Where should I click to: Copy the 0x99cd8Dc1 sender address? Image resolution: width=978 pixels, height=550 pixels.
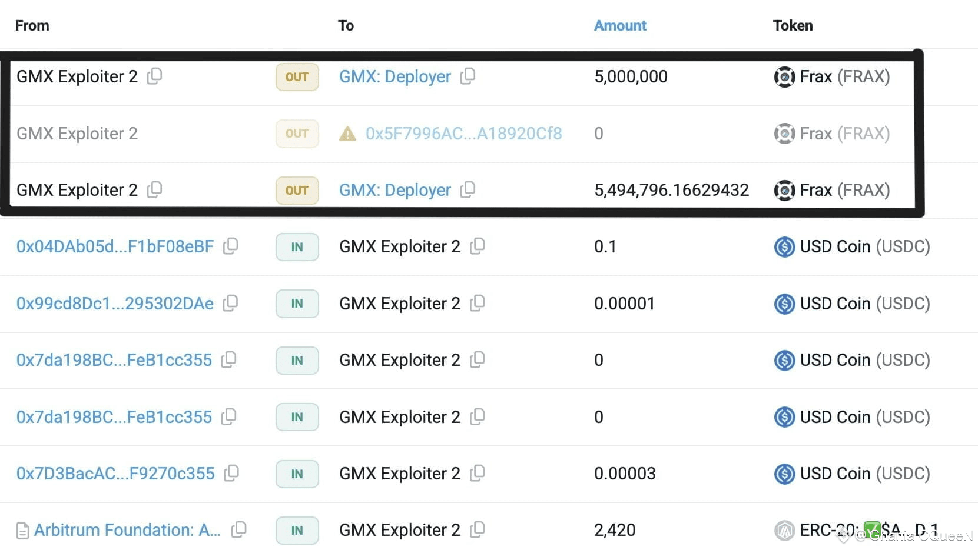[230, 304]
